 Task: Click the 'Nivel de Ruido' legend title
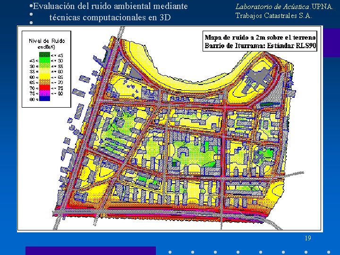47,41
